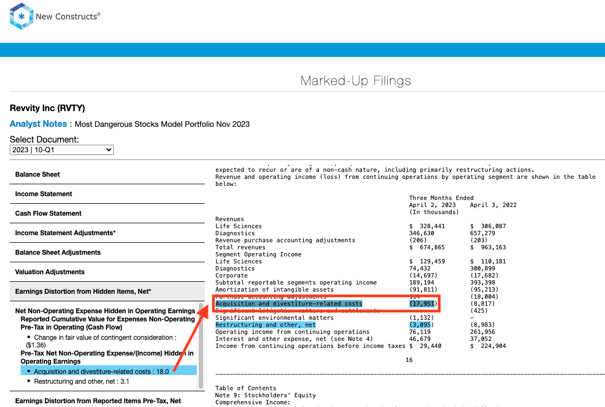
Task: Expand Balance Sheet Adjustments section
Action: [107, 253]
